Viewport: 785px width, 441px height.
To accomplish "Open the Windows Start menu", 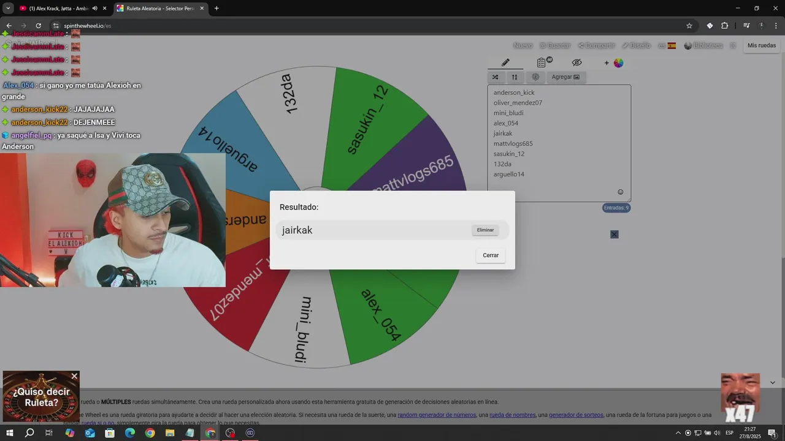I will click(x=9, y=433).
